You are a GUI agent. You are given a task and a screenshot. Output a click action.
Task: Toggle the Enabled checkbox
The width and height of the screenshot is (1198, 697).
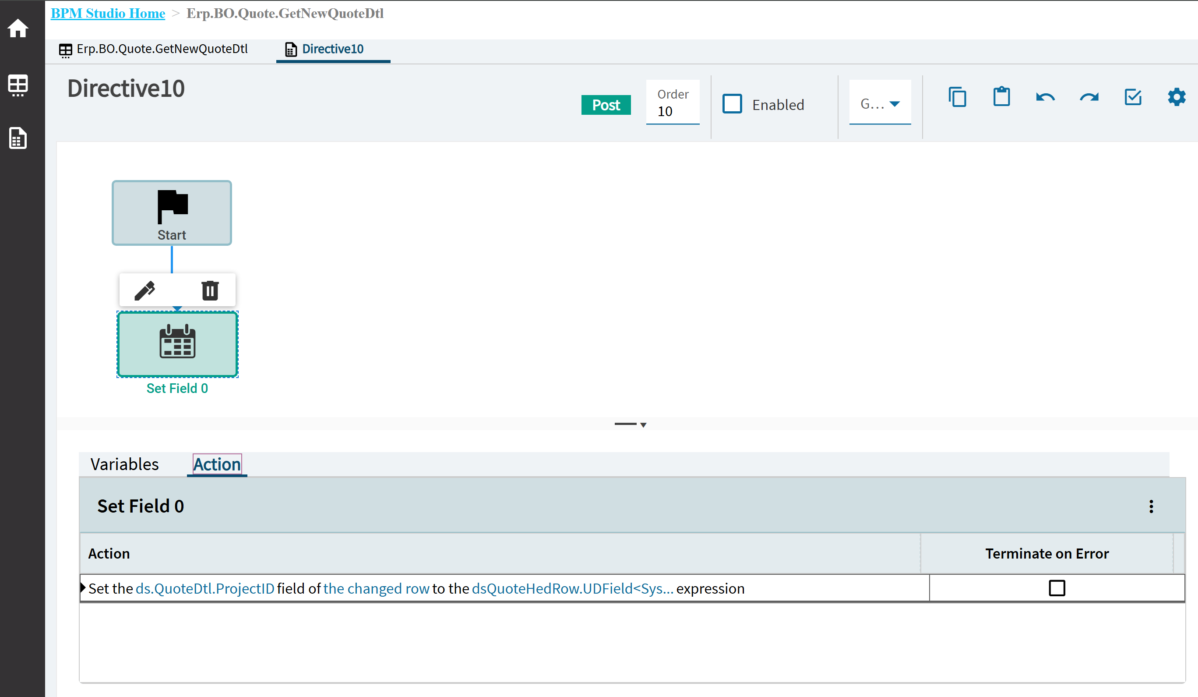[732, 104]
